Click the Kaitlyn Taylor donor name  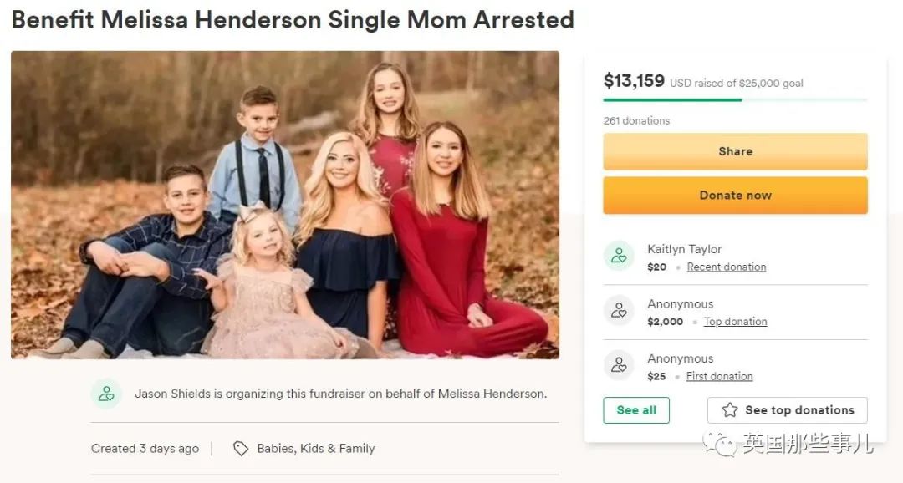coord(684,249)
